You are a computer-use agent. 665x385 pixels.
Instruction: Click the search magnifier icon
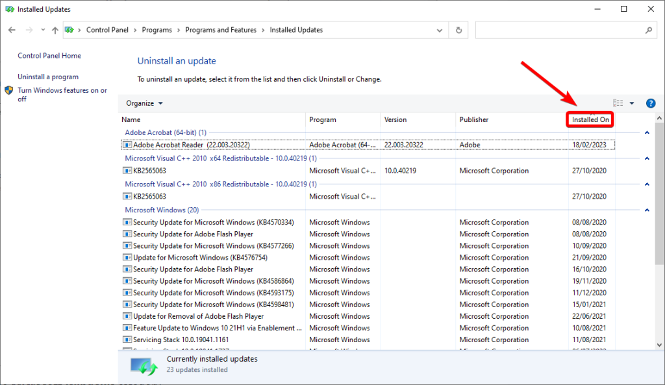648,31
